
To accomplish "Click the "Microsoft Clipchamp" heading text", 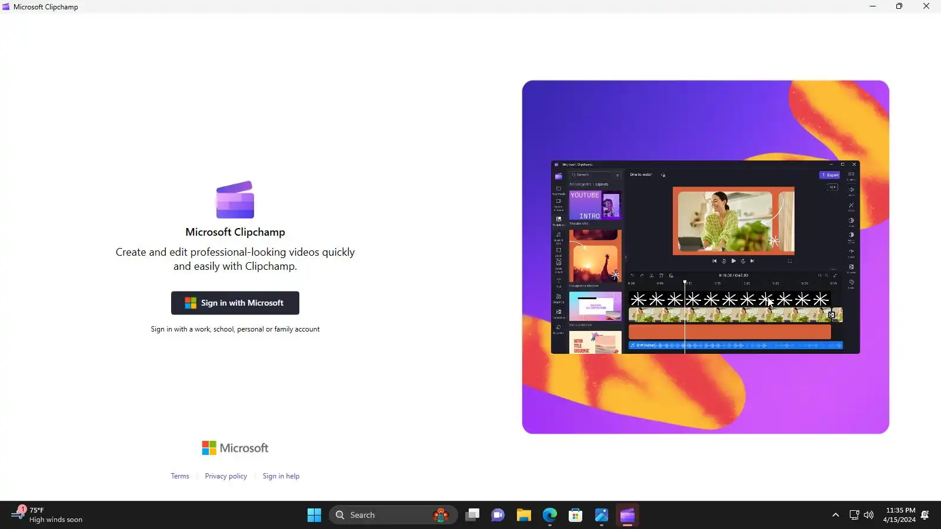I will point(235,232).
